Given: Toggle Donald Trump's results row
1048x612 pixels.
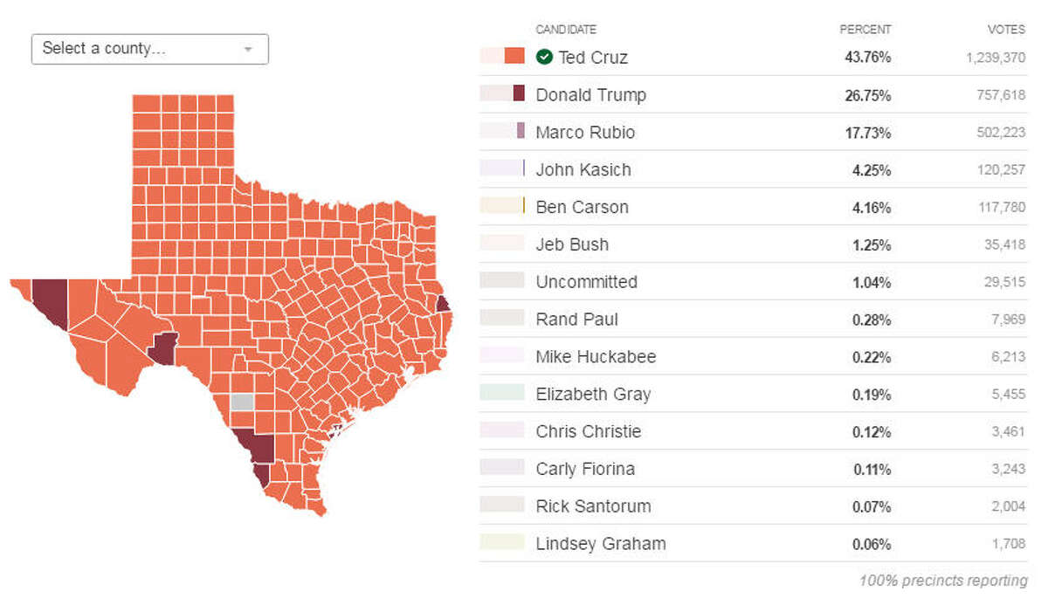Looking at the screenshot, I should [x=590, y=94].
